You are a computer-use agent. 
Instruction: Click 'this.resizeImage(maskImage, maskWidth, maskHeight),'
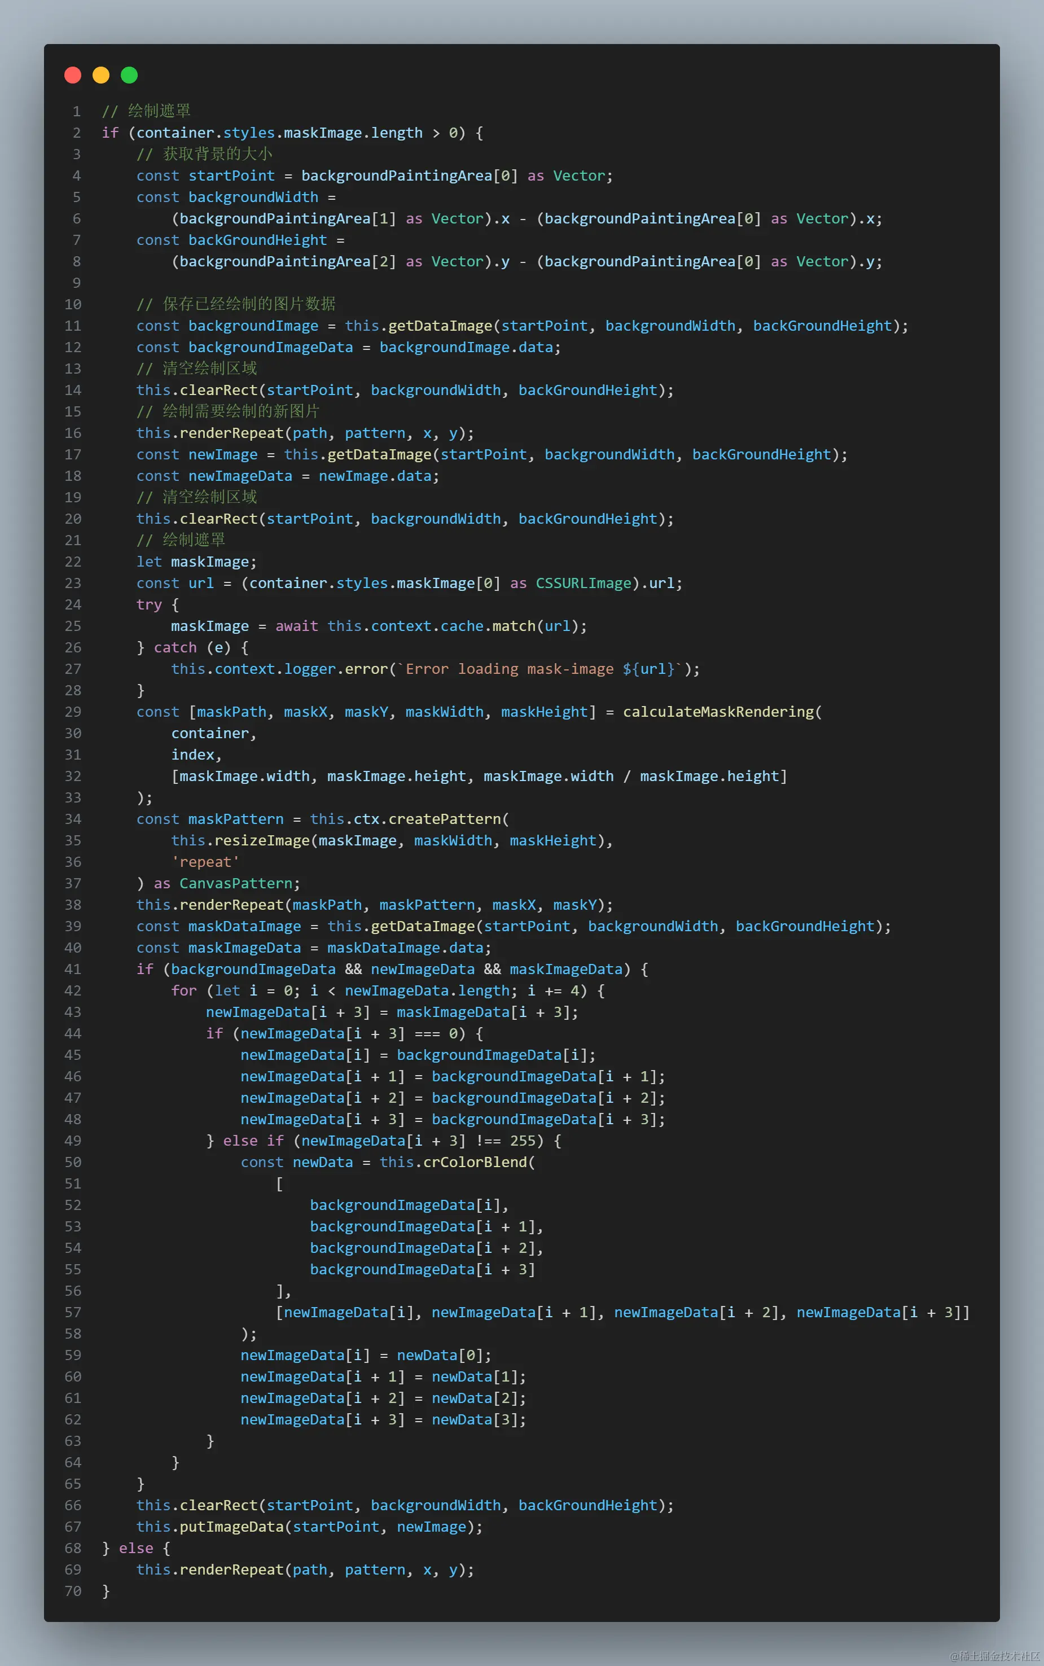pyautogui.click(x=392, y=840)
